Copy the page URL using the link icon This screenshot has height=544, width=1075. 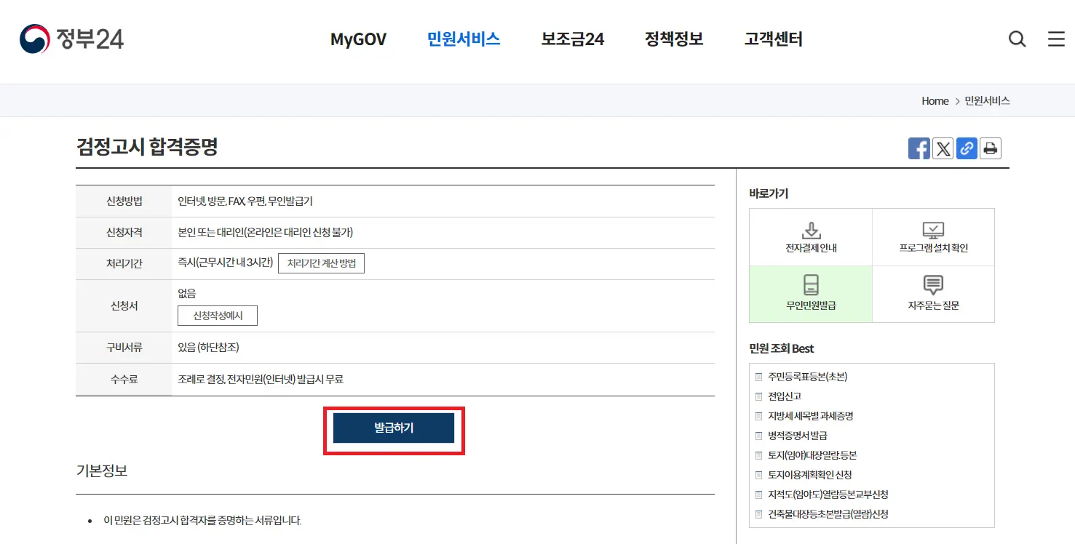pos(967,148)
